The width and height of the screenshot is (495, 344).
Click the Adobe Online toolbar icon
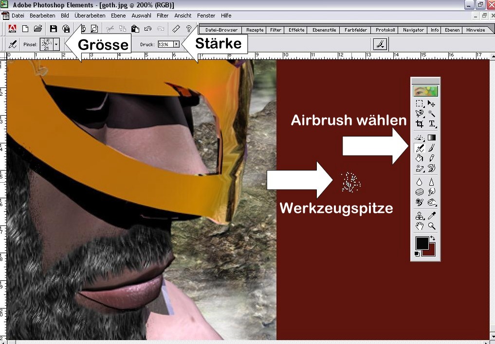(12, 29)
